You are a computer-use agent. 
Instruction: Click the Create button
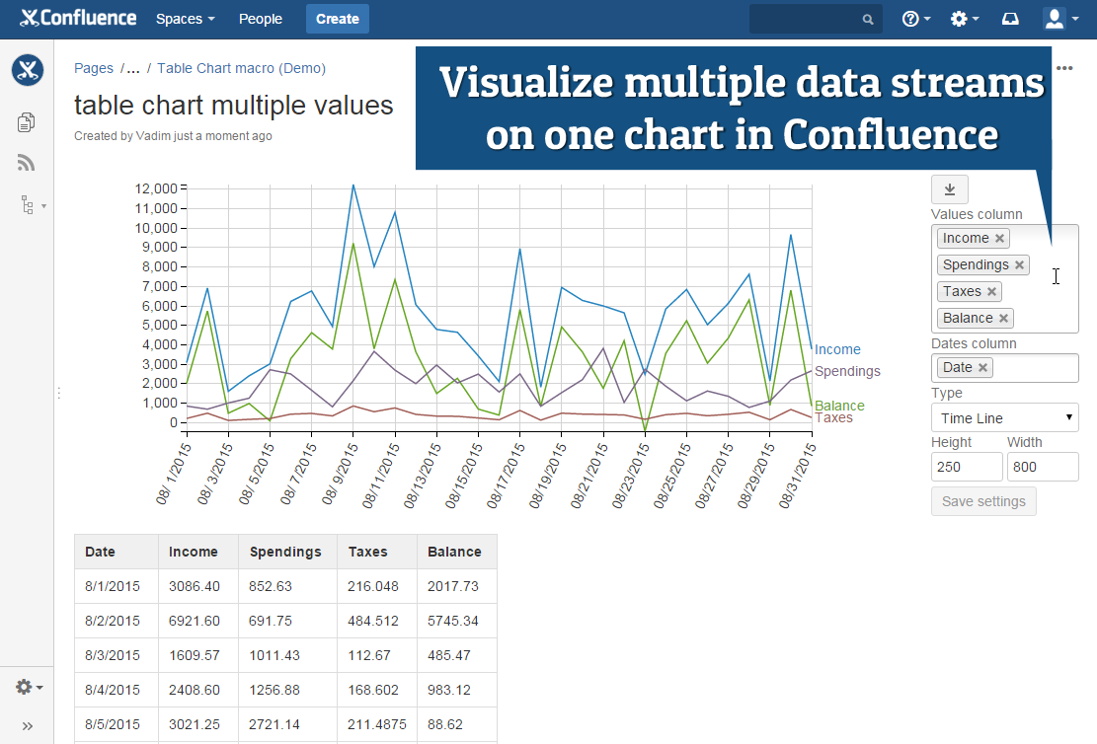click(x=337, y=18)
